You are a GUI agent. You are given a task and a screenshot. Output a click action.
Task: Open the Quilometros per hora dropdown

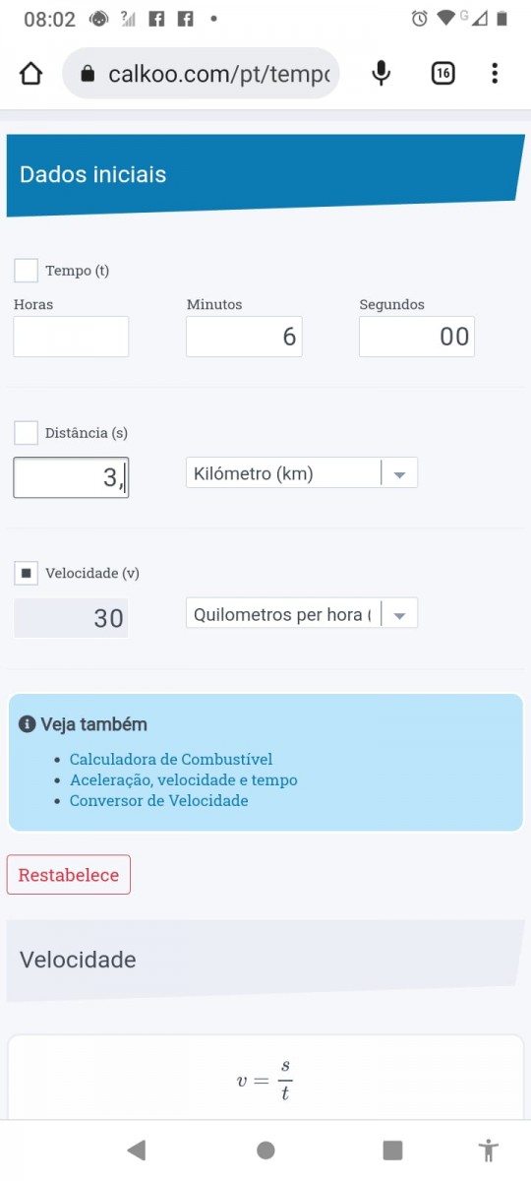(x=302, y=614)
